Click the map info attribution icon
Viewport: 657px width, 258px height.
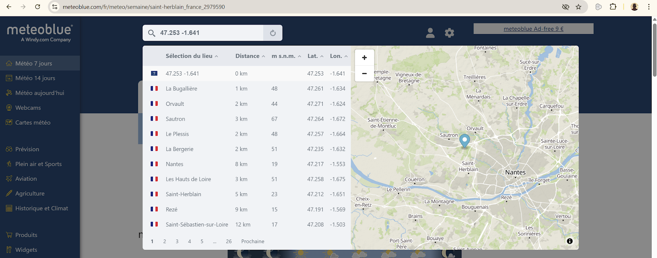[570, 241]
